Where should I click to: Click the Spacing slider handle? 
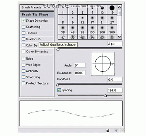pos(105,96)
